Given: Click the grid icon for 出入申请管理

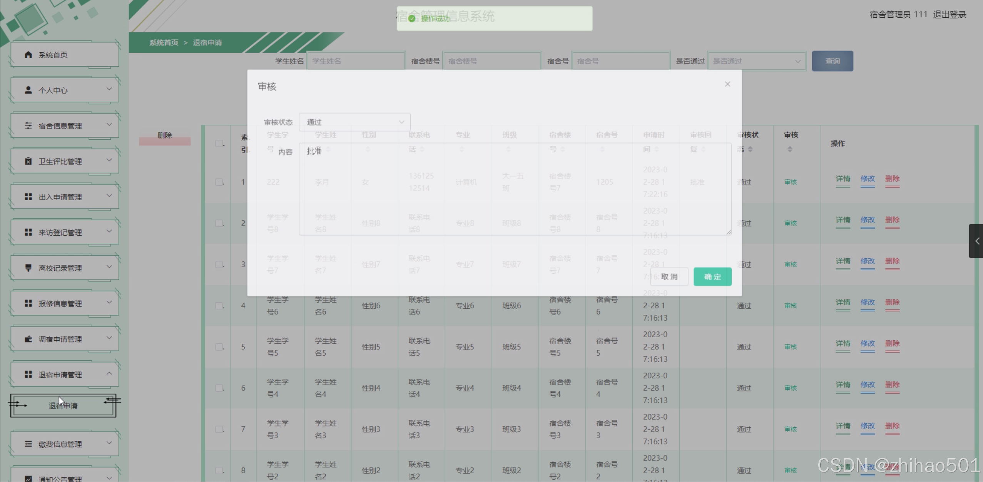Looking at the screenshot, I should [x=28, y=197].
